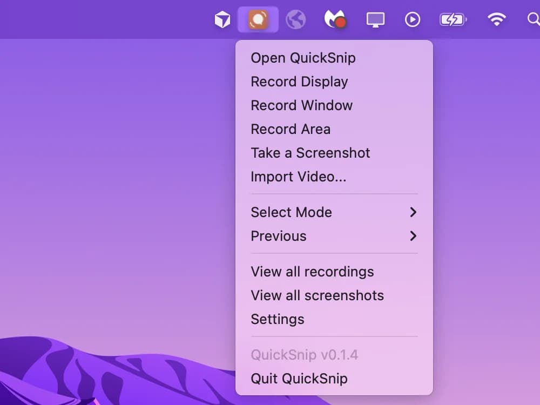Screen dimensions: 540x405
Task: Select Record Area
Action: point(291,129)
